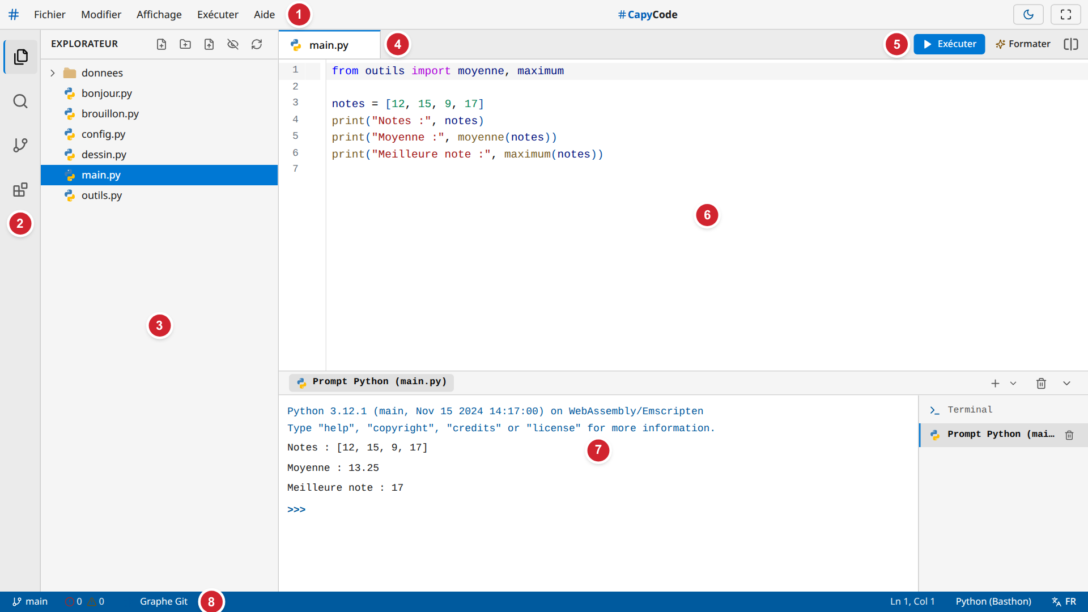This screenshot has width=1088, height=612.
Task: Open config.py from the explorer
Action: tap(159, 134)
